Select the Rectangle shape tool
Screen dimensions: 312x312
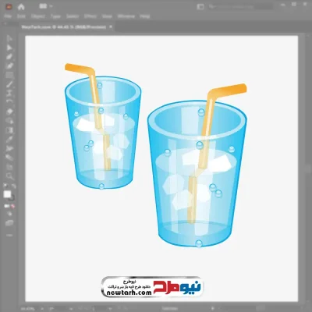point(9,76)
